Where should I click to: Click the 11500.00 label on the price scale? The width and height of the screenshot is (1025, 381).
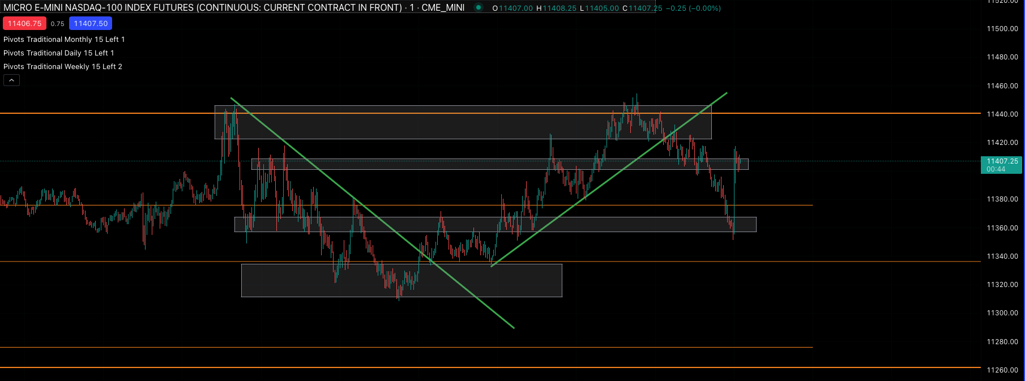click(1002, 28)
